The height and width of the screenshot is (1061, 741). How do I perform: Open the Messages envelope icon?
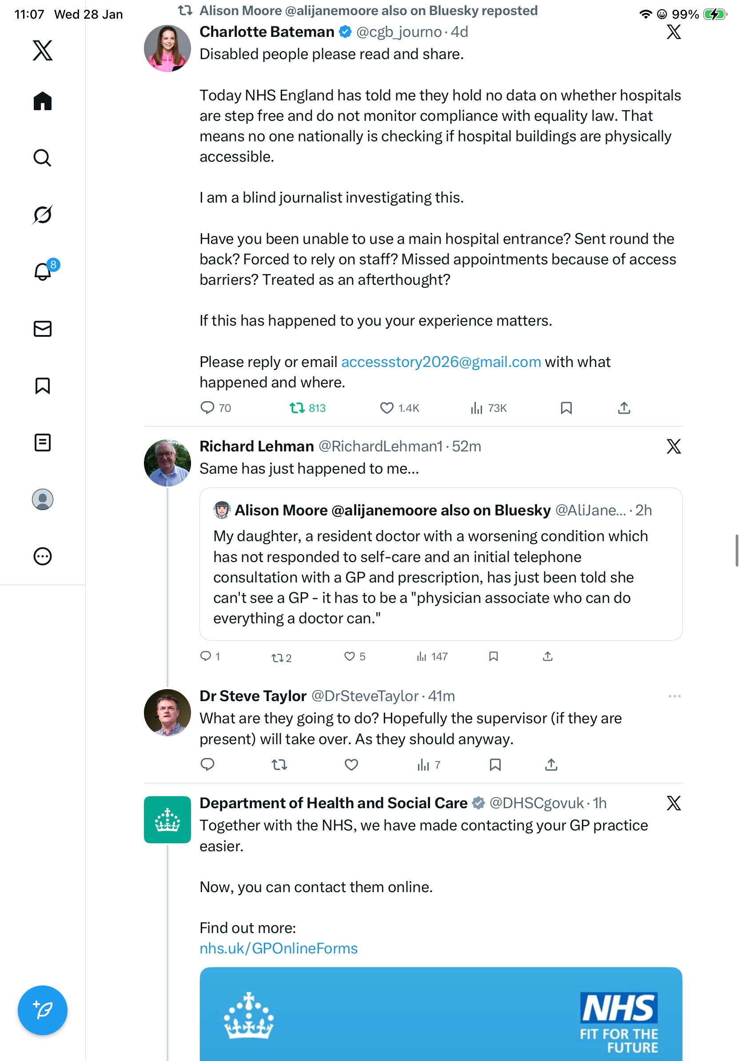click(43, 328)
